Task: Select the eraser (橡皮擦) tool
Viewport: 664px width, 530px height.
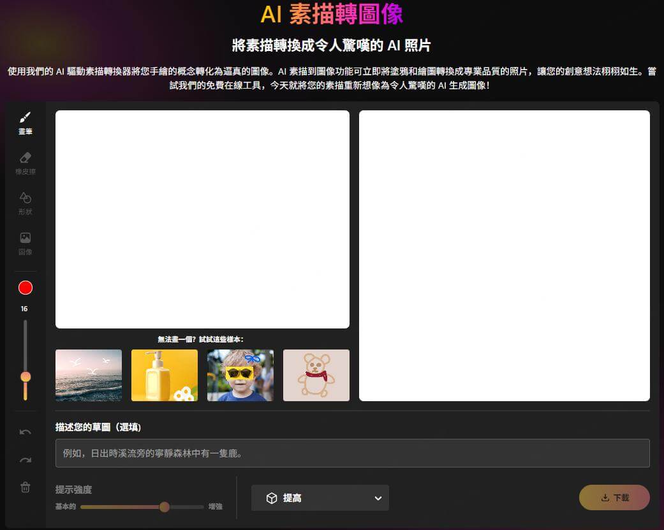Action: pyautogui.click(x=25, y=163)
